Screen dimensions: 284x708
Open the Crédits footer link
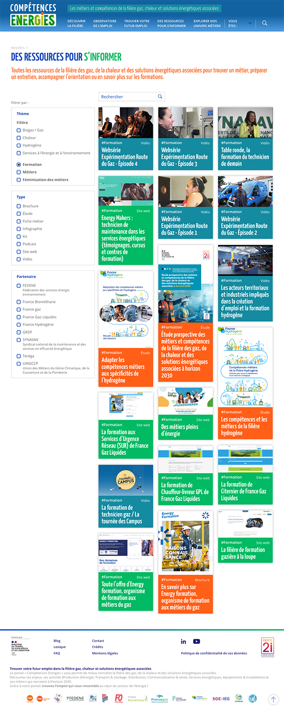point(98,647)
